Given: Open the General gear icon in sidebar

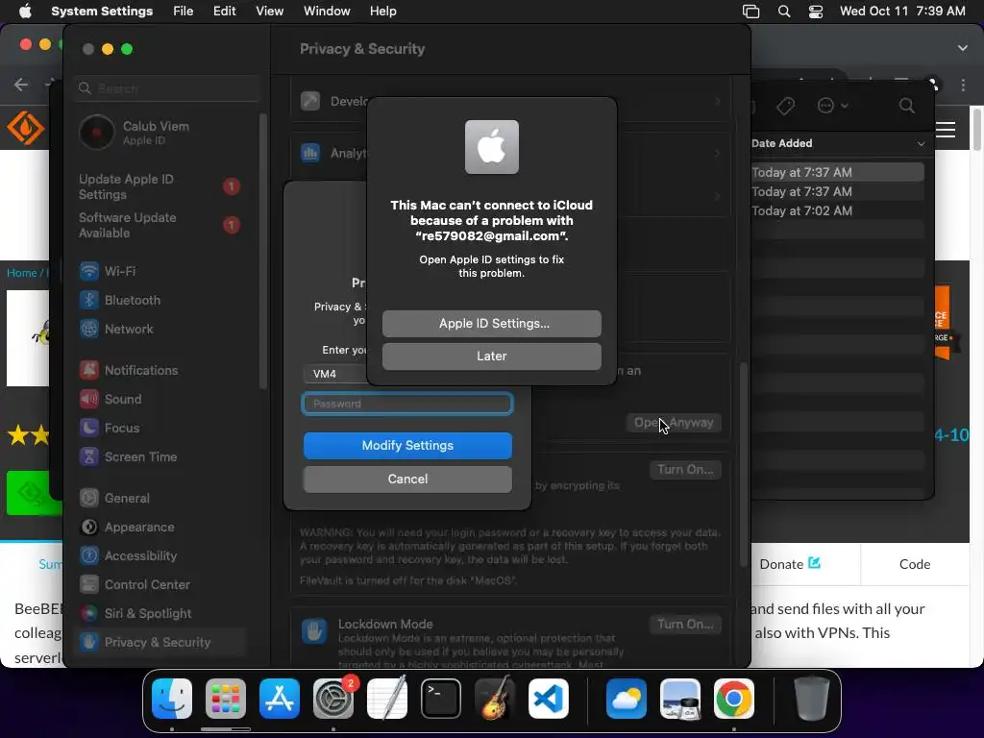Looking at the screenshot, I should (x=89, y=499).
